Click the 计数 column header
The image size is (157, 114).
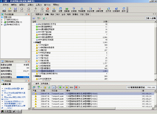(x=97, y=22)
